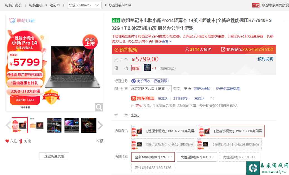Image resolution: width=289 pixels, height=175 pixels.
Task: Click the green 新品 tag
Action: [116, 20]
